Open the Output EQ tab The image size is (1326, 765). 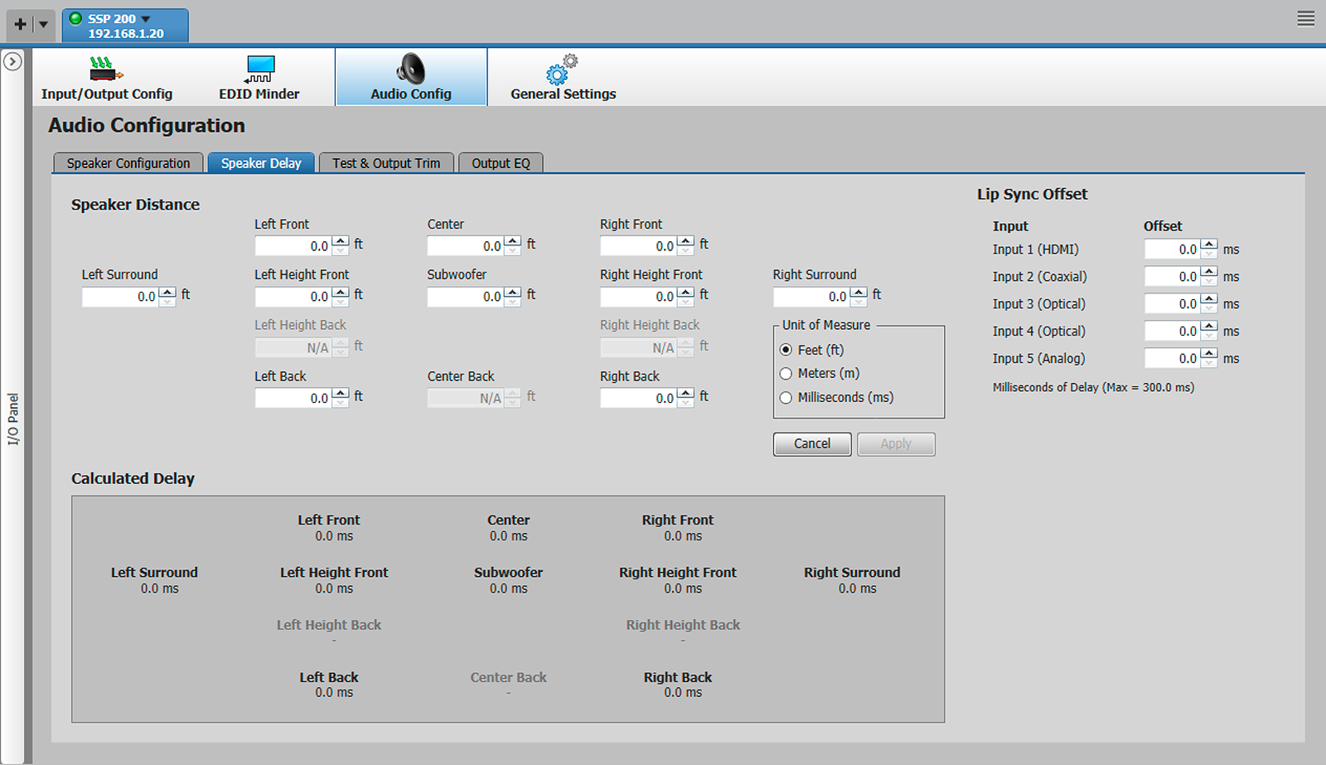tap(501, 162)
